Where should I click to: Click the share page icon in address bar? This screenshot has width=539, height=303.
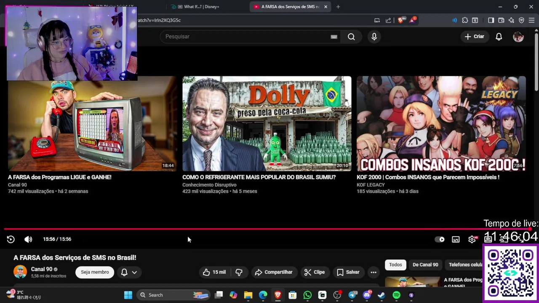[x=388, y=20]
